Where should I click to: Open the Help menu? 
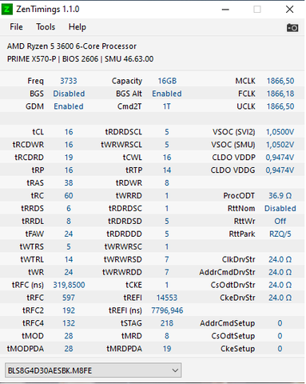77,27
